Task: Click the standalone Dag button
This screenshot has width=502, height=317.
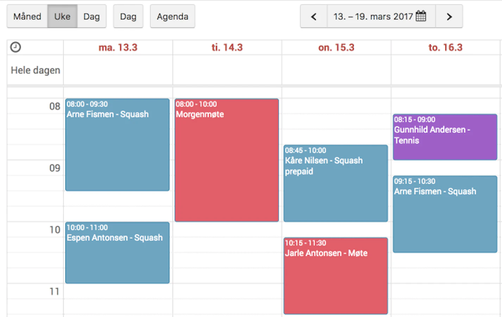Action: pos(128,17)
